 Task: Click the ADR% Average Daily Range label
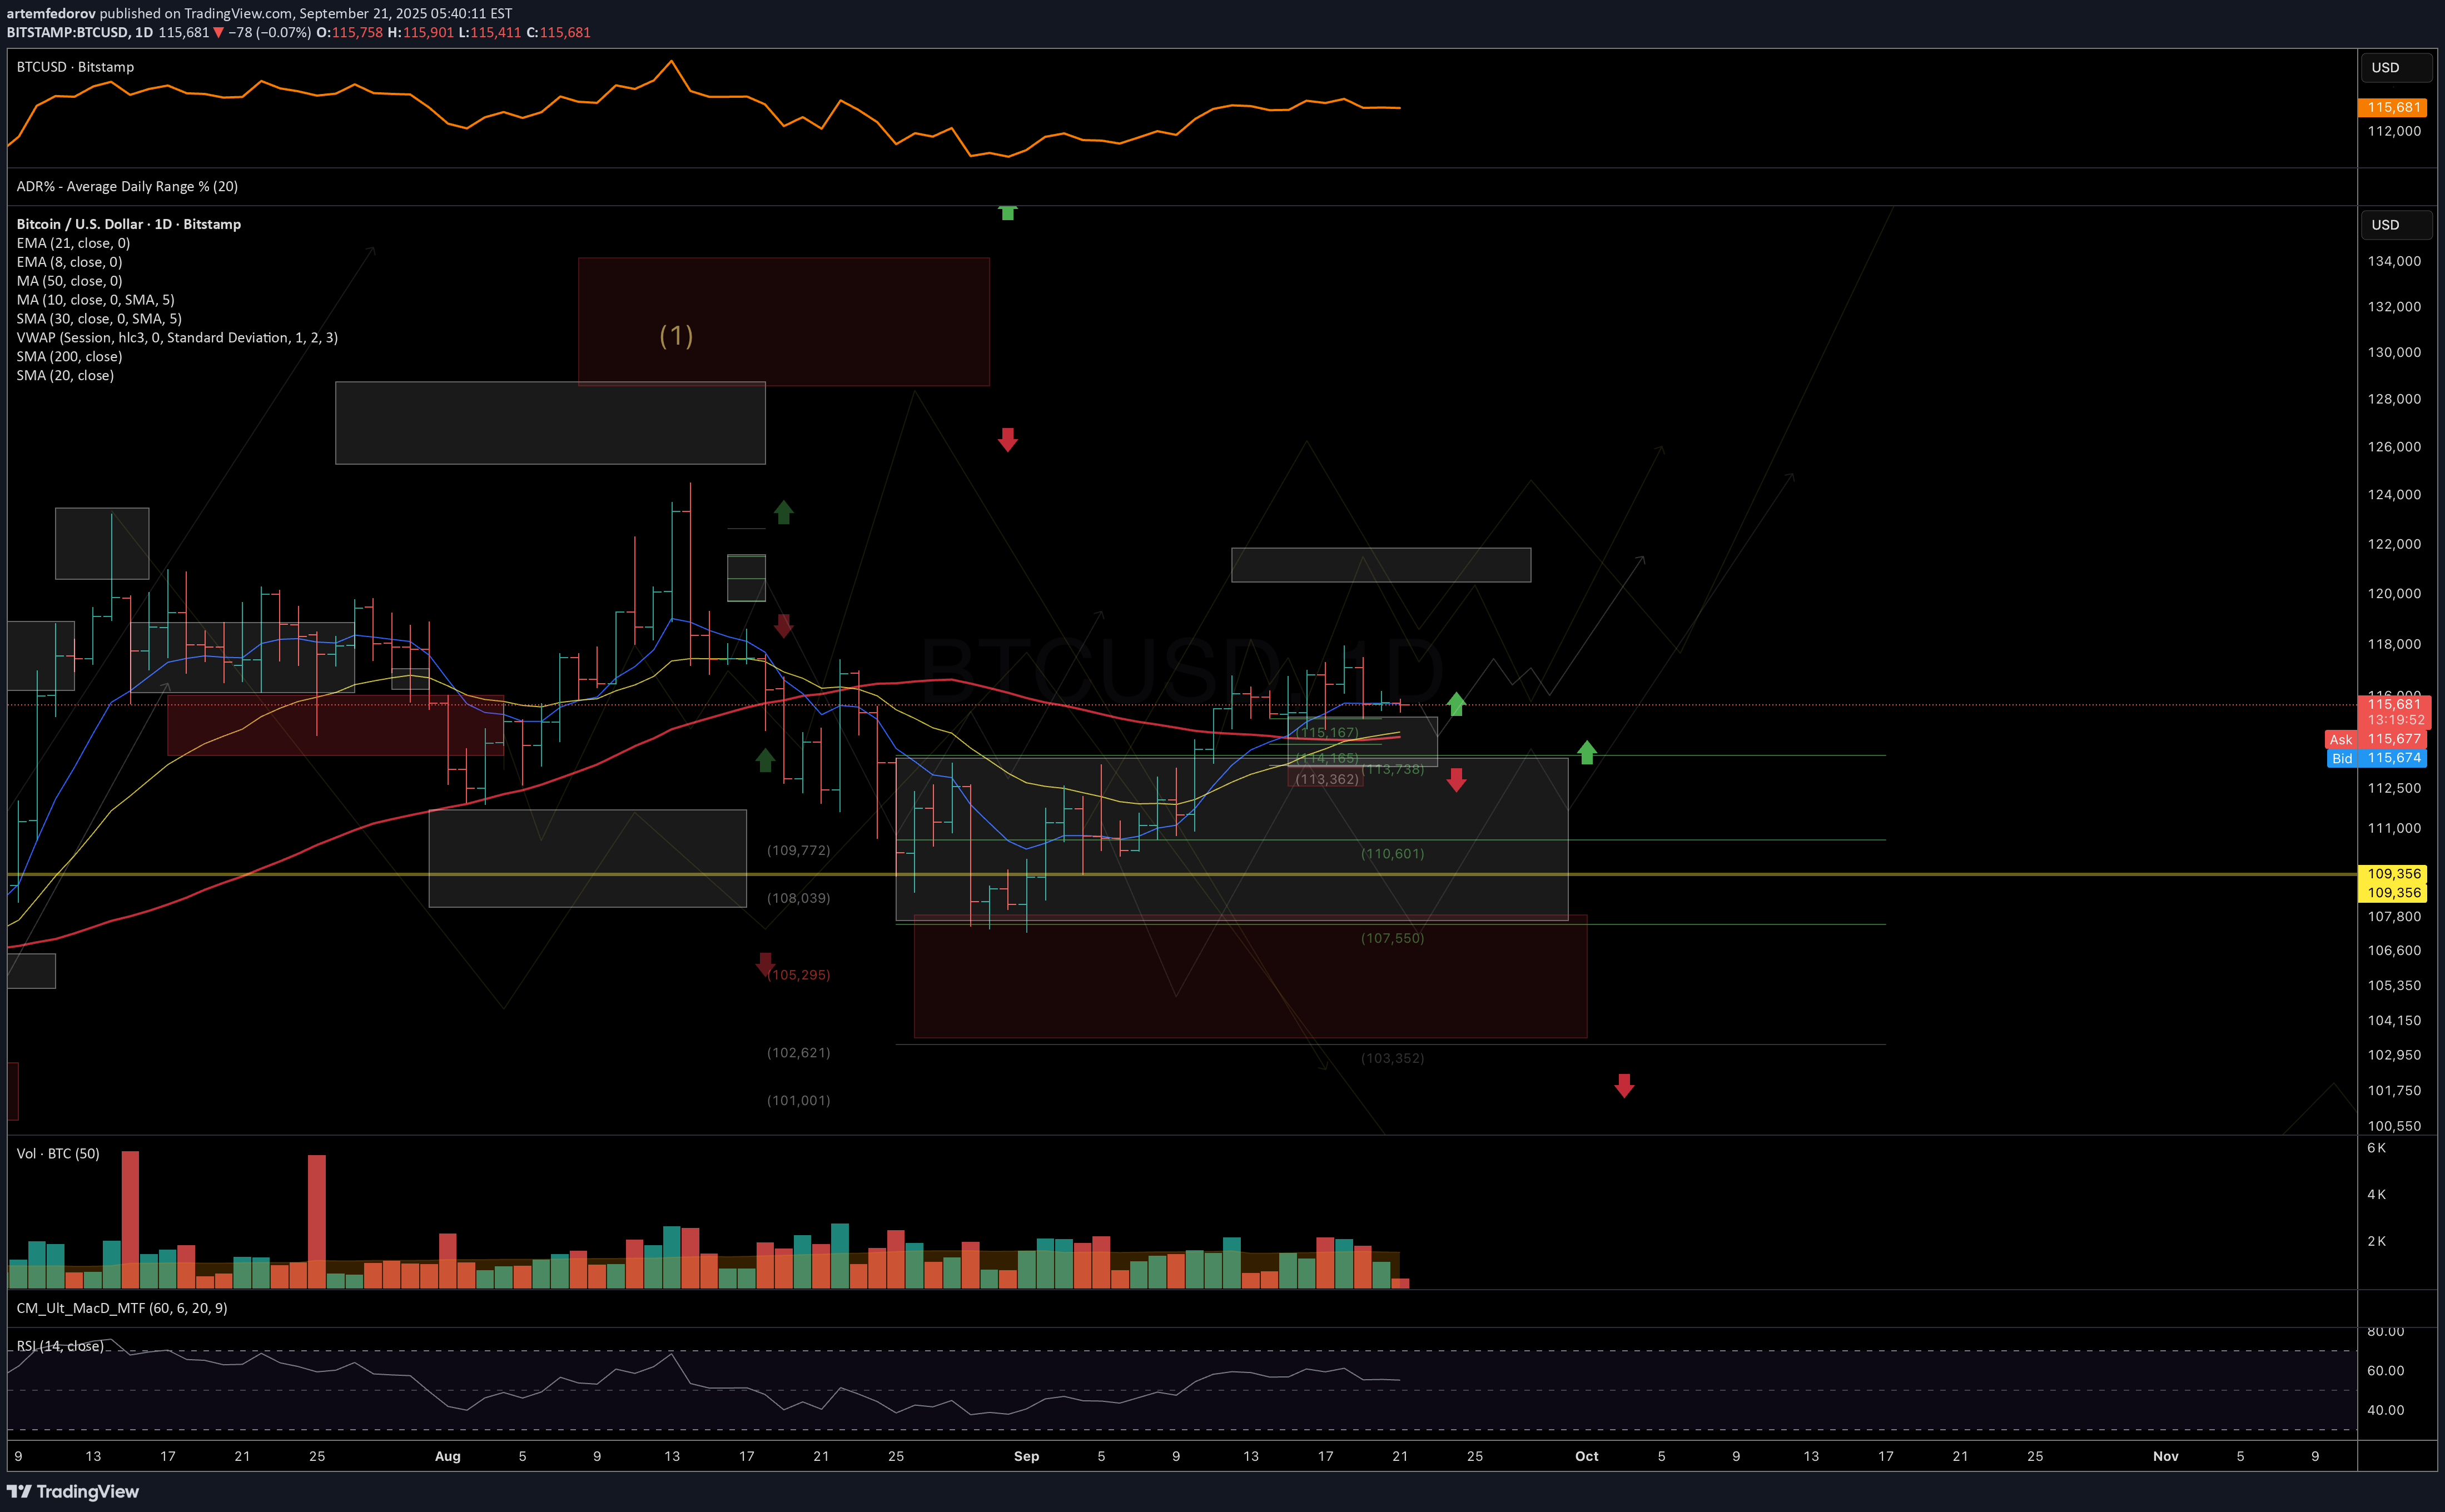[x=127, y=187]
